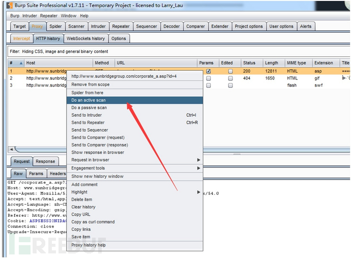Select Save item menu entry
The image size is (351, 258).
tap(135, 237)
